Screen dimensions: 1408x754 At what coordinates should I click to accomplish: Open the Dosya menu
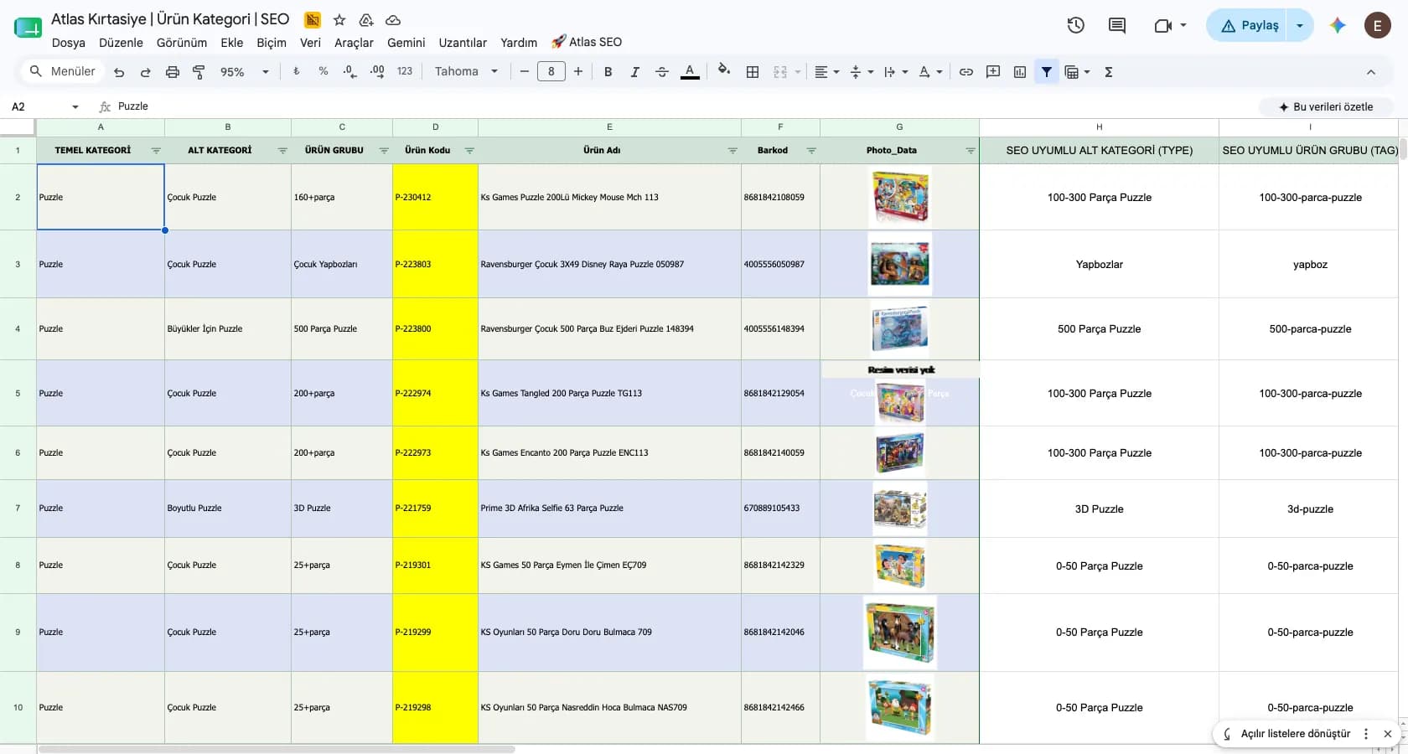click(x=68, y=43)
